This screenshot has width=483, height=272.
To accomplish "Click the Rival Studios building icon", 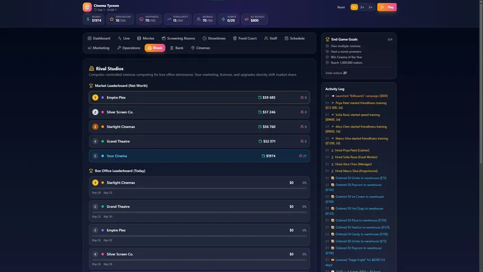I will point(92,69).
